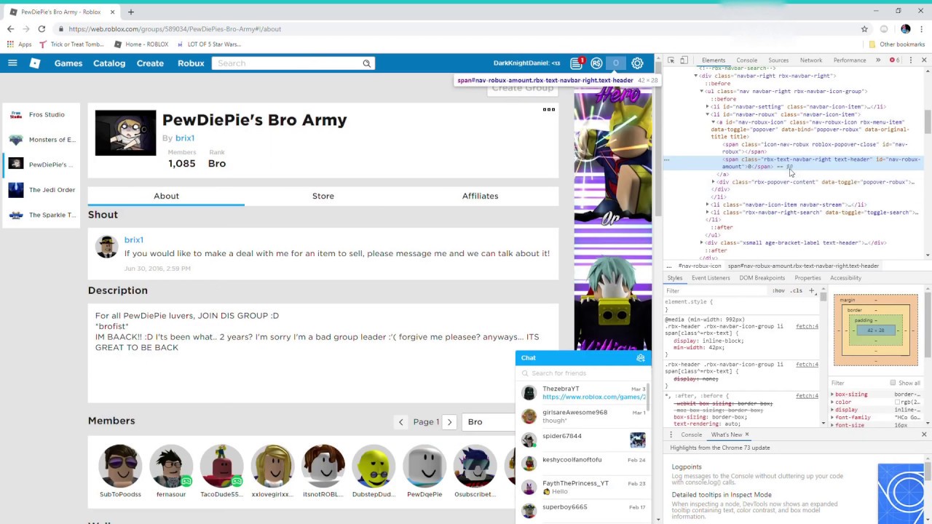Open drawer three-dot menu beside Console

pyautogui.click(x=671, y=434)
